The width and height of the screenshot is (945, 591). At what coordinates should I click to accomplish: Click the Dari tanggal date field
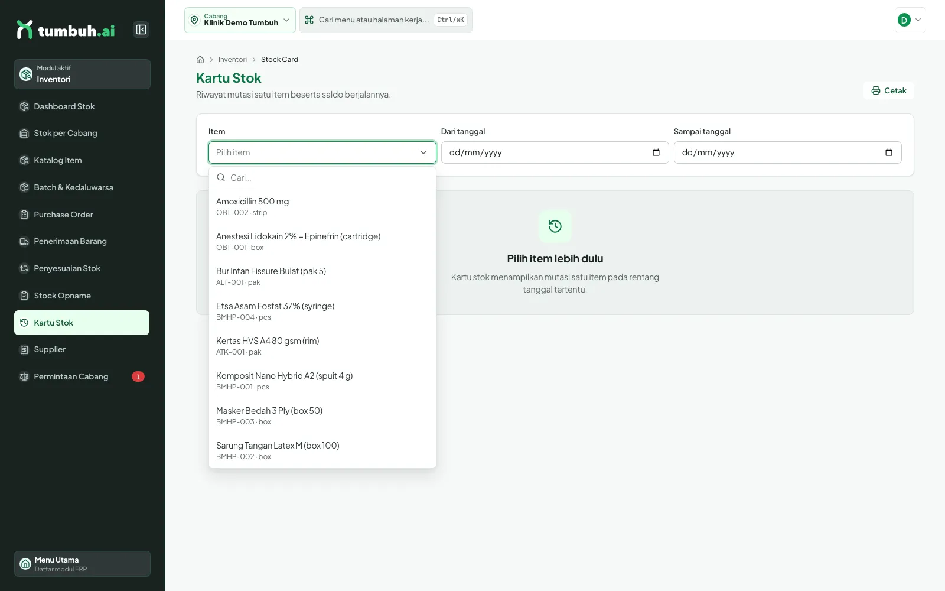pos(555,152)
